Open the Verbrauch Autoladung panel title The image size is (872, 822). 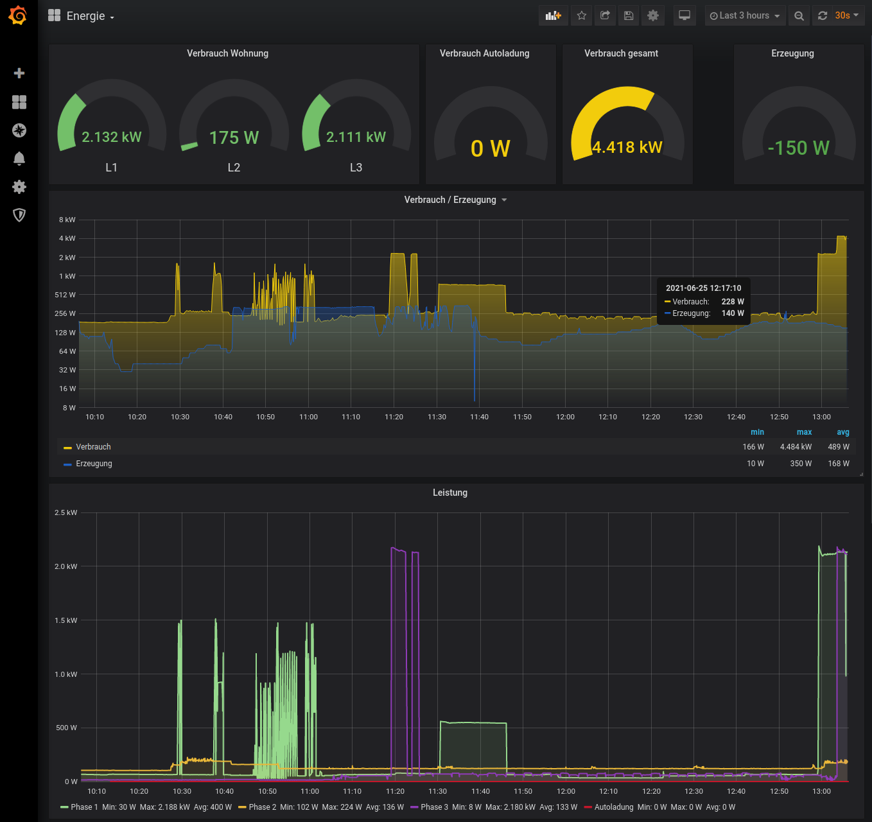485,53
